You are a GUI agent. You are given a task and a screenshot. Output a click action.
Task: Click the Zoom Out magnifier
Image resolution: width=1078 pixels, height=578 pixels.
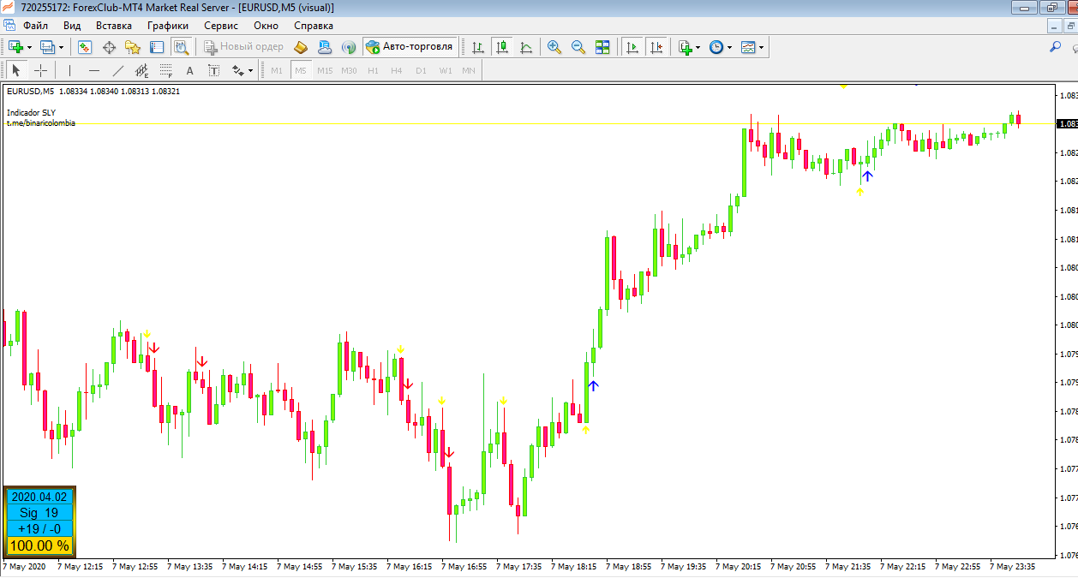pyautogui.click(x=578, y=47)
